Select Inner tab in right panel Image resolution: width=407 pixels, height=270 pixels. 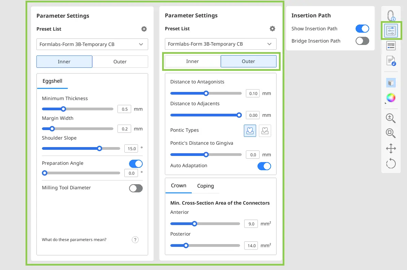[x=193, y=61]
